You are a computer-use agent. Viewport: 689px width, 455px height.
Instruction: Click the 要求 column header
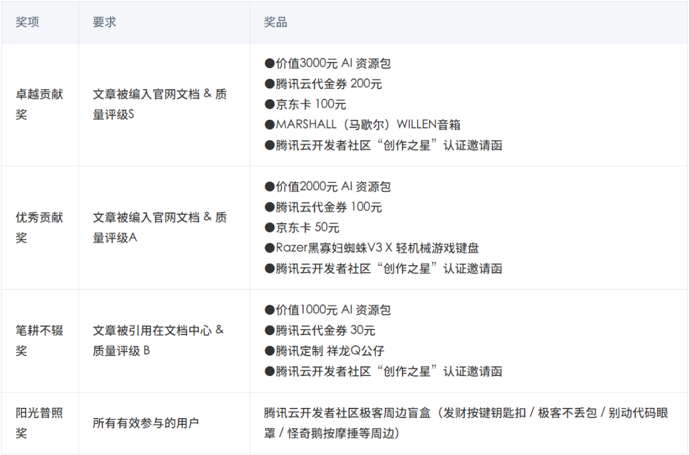coord(105,22)
